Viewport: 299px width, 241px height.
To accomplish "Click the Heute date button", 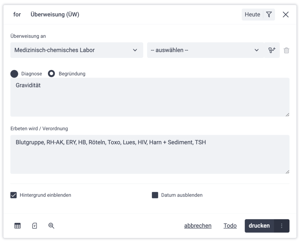I will point(252,15).
